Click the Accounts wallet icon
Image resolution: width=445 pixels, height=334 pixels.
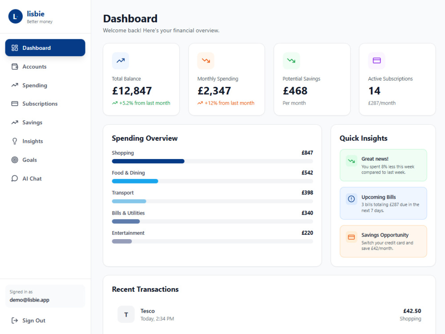15,66
